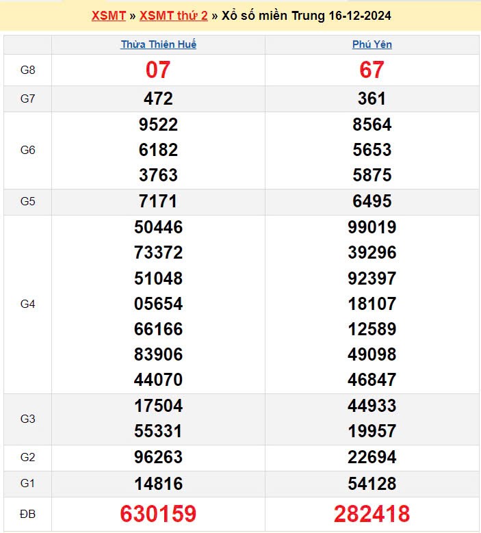Image resolution: width=481 pixels, height=533 pixels.
Task: Open the Phú Yên province link
Action: point(372,44)
